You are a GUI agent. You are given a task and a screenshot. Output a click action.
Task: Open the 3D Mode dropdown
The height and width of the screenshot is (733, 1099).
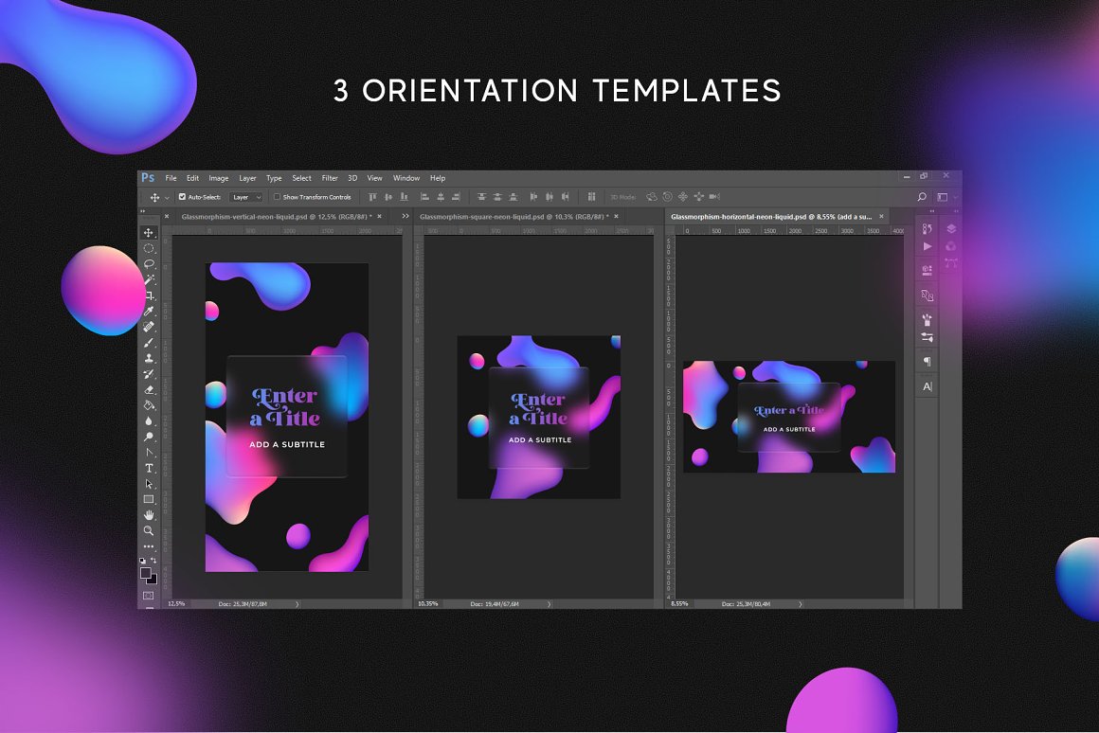(x=625, y=196)
